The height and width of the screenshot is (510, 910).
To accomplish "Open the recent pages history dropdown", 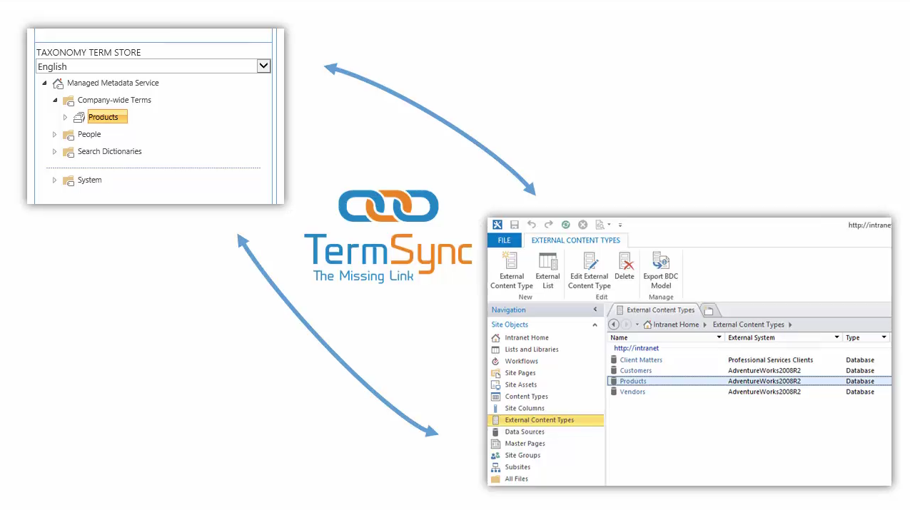I will point(637,325).
